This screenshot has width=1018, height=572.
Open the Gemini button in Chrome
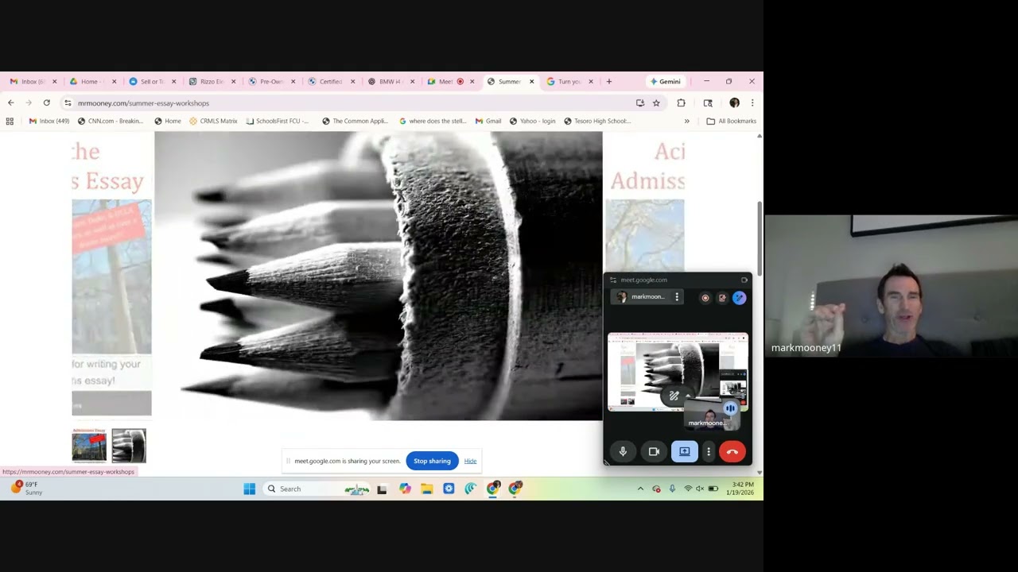[x=665, y=81]
